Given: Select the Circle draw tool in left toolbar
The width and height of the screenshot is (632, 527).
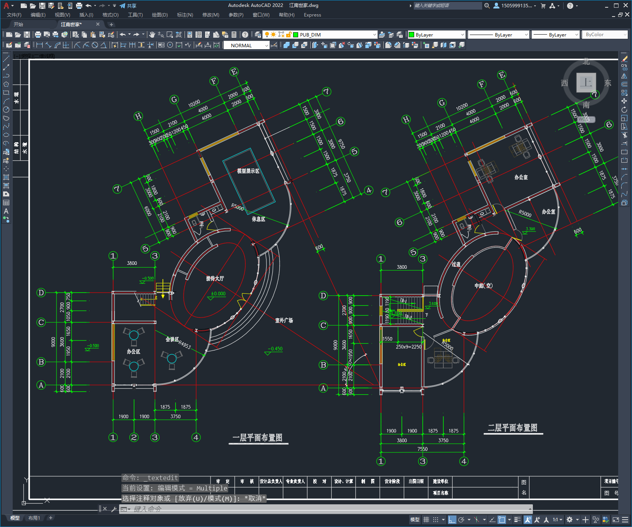Looking at the screenshot, I should [x=6, y=110].
